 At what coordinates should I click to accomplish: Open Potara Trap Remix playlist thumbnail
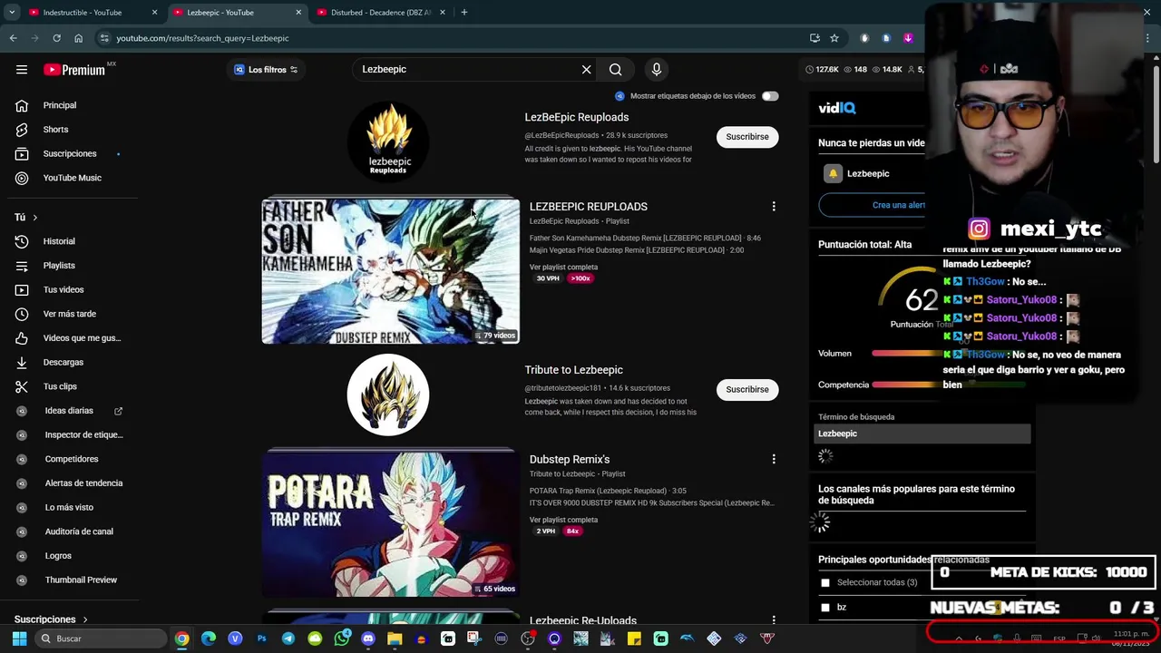pyautogui.click(x=391, y=524)
